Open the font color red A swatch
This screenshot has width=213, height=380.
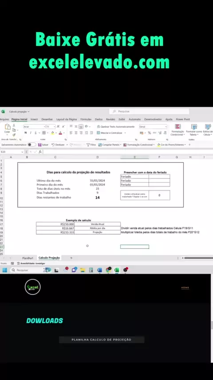[x=60, y=133]
